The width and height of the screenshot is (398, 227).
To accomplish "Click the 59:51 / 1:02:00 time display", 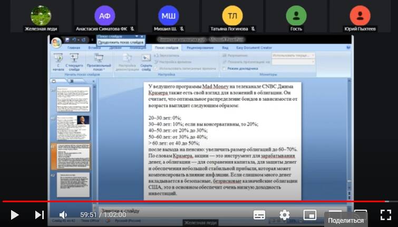I will pos(103,215).
